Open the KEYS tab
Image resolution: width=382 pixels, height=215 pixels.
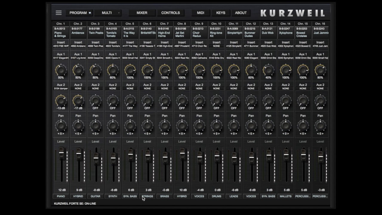point(221,13)
